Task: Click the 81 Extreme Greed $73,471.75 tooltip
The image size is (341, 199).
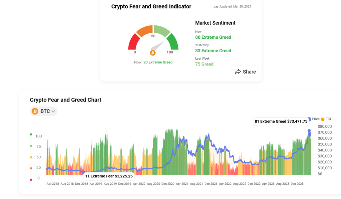Action: (281, 121)
